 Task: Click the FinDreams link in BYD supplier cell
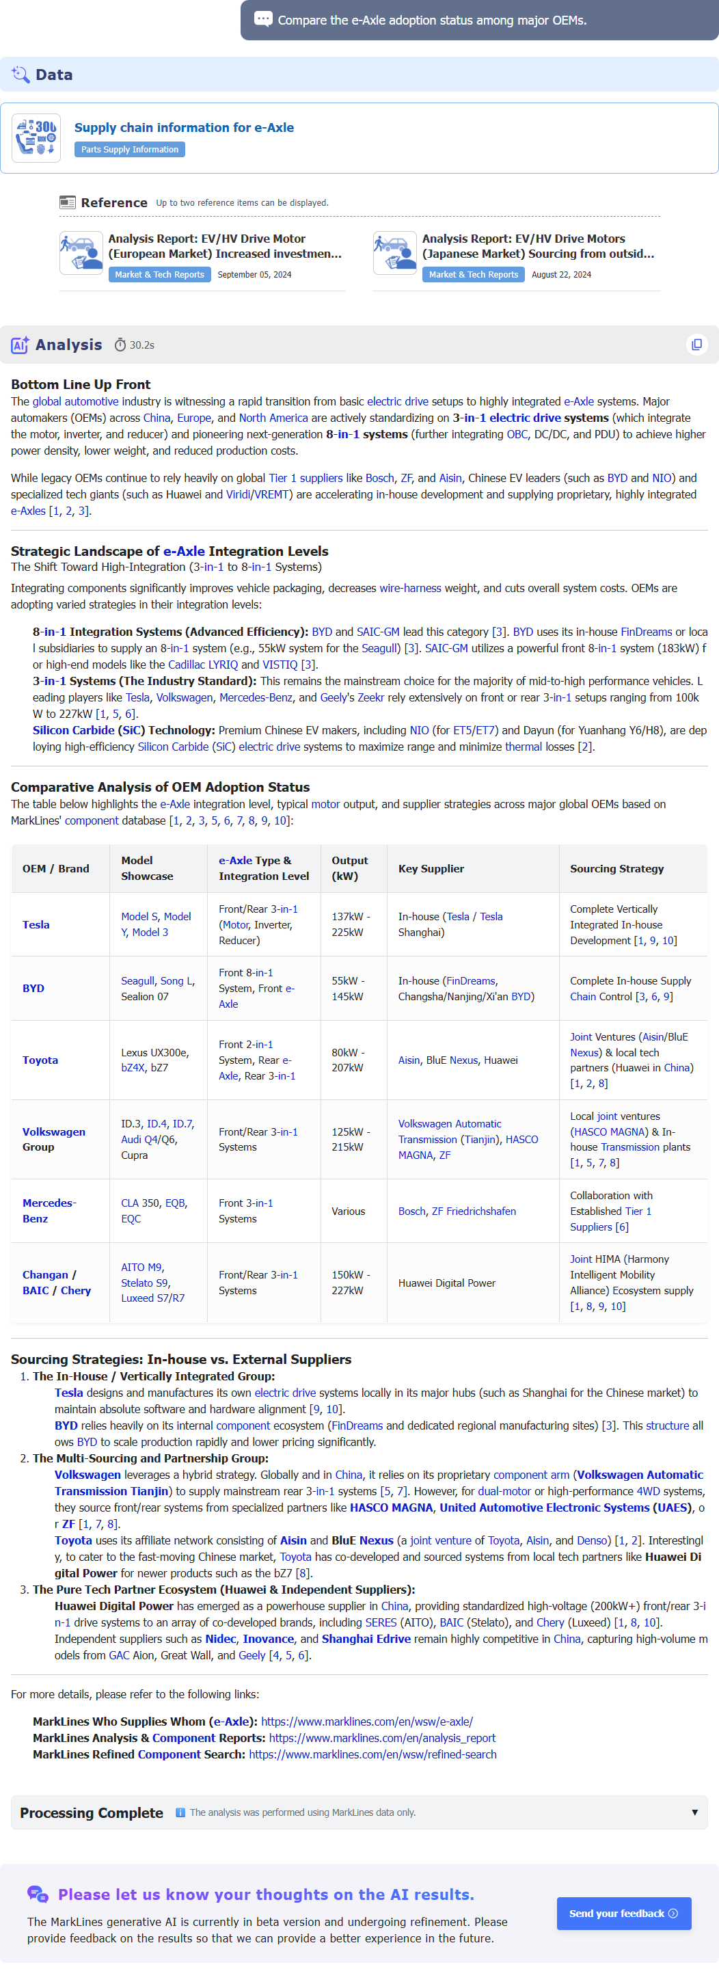pyautogui.click(x=471, y=981)
